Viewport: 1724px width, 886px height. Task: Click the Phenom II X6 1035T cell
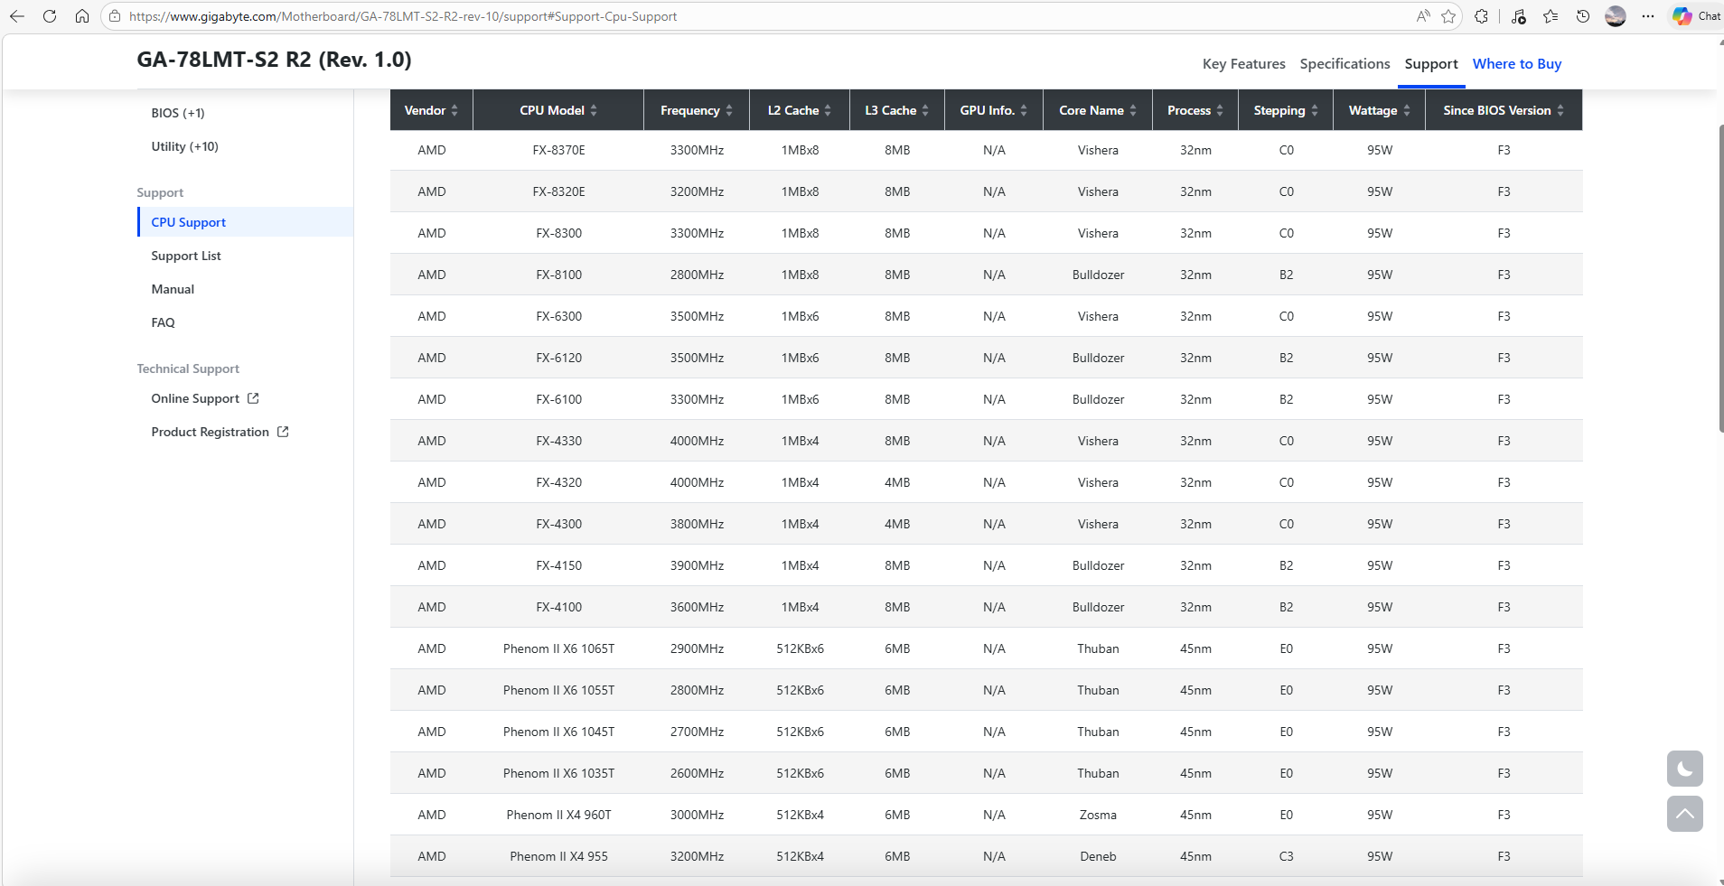[558, 773]
